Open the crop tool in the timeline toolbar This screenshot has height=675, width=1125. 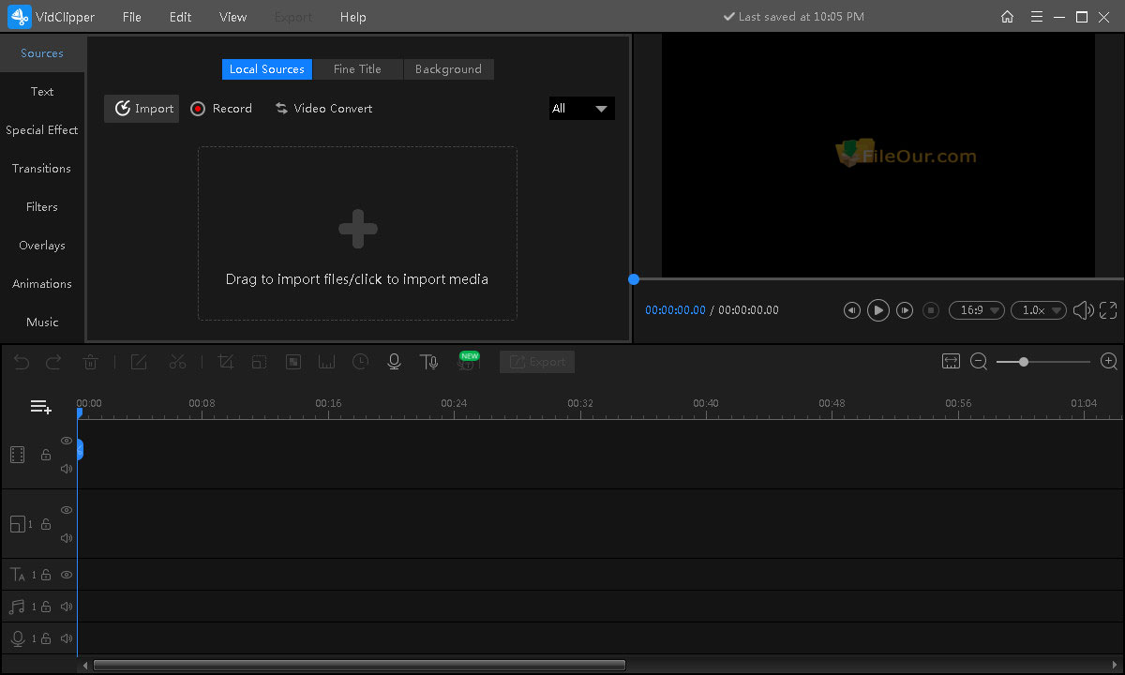(225, 362)
